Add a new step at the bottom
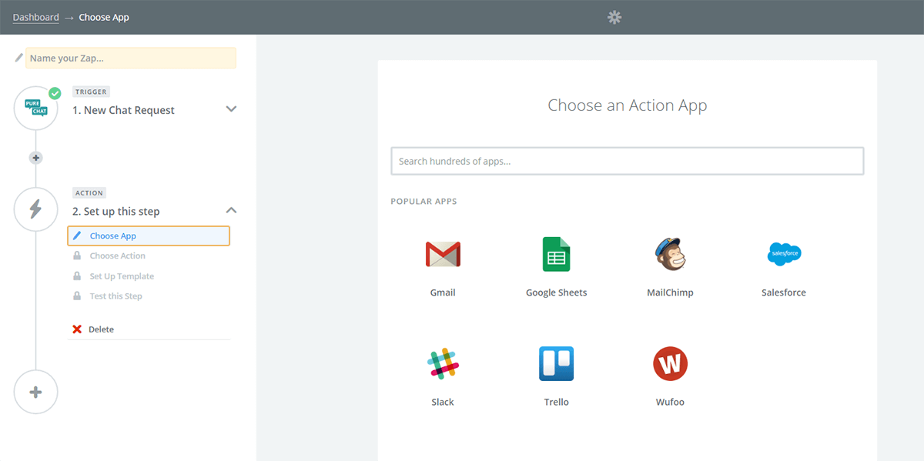Viewport: 924px width, 461px height. tap(35, 392)
